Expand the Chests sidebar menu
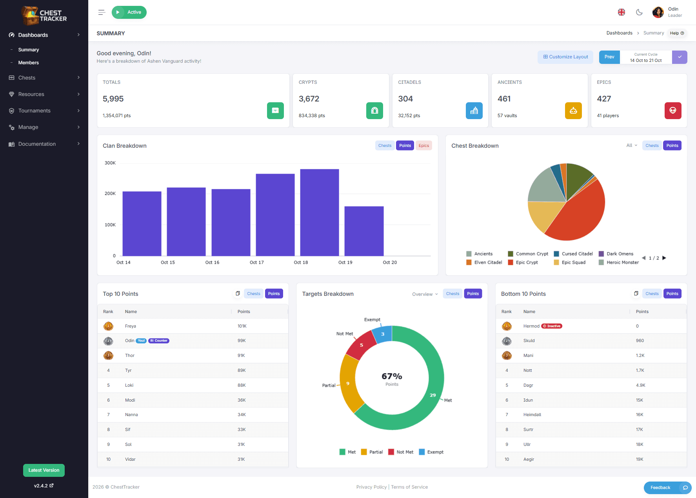Screen dimensions: 696x498 click(x=44, y=78)
